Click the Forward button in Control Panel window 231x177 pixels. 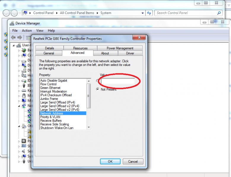click(x=14, y=13)
